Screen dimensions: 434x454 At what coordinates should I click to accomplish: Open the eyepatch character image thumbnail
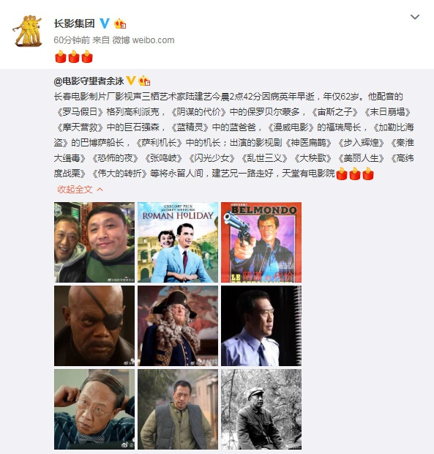[x=94, y=326]
